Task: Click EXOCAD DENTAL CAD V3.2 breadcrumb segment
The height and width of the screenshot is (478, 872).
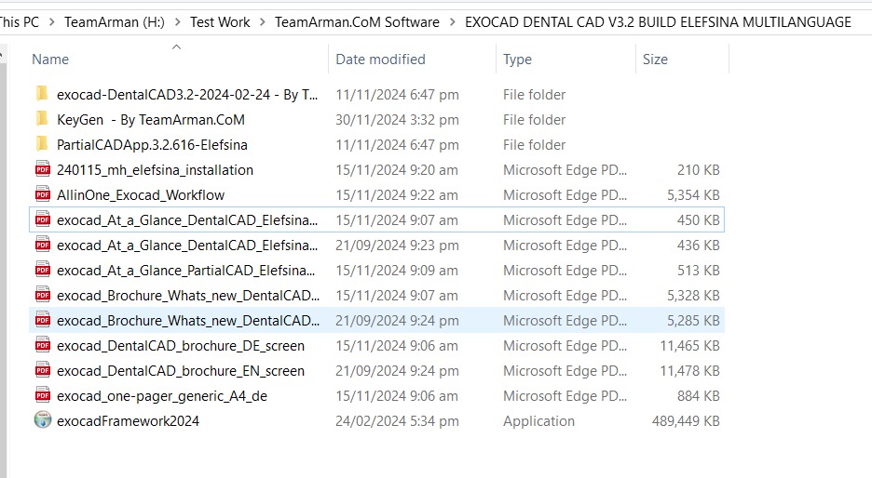Action: click(658, 22)
